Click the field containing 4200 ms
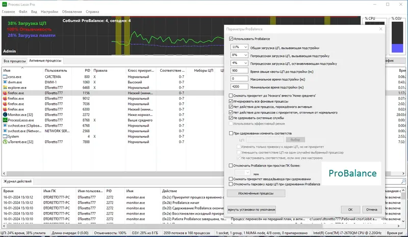This screenshot has width=408, height=237. pos(239,86)
